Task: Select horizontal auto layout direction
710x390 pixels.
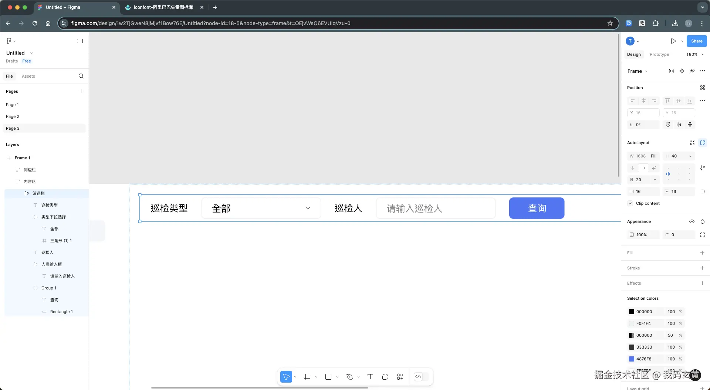Action: 643,168
